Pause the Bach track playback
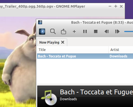133x107 pixels. 85,32
